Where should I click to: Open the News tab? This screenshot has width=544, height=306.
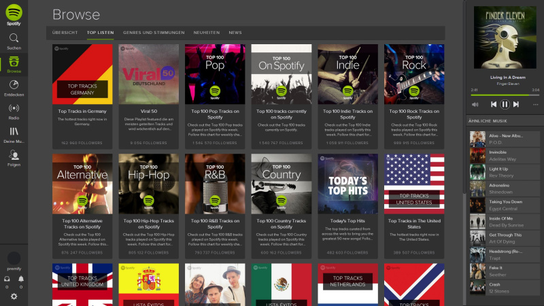coord(235,33)
